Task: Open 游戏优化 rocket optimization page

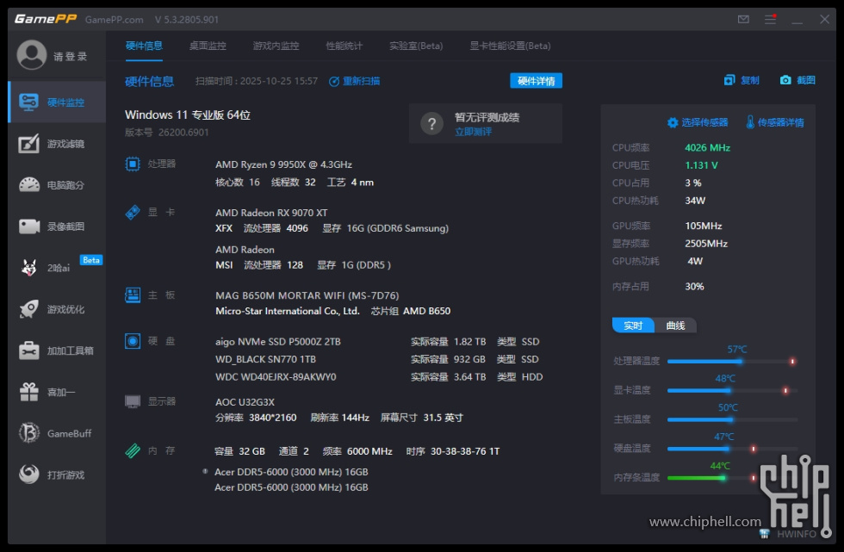Action: (56, 309)
